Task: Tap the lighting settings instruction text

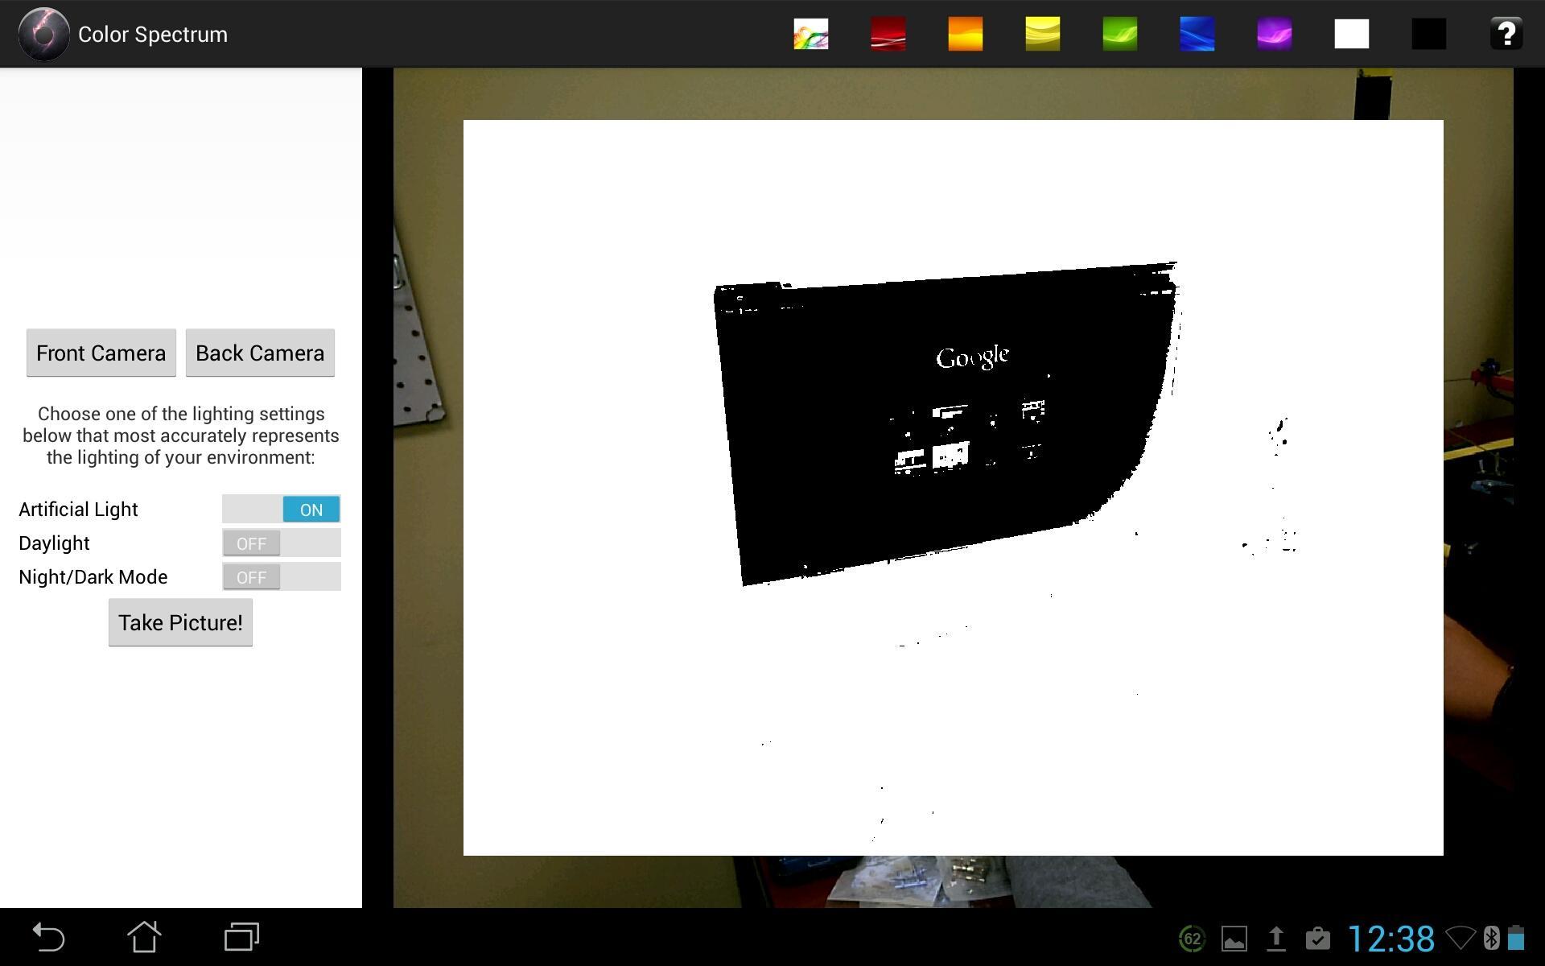Action: pos(181,436)
